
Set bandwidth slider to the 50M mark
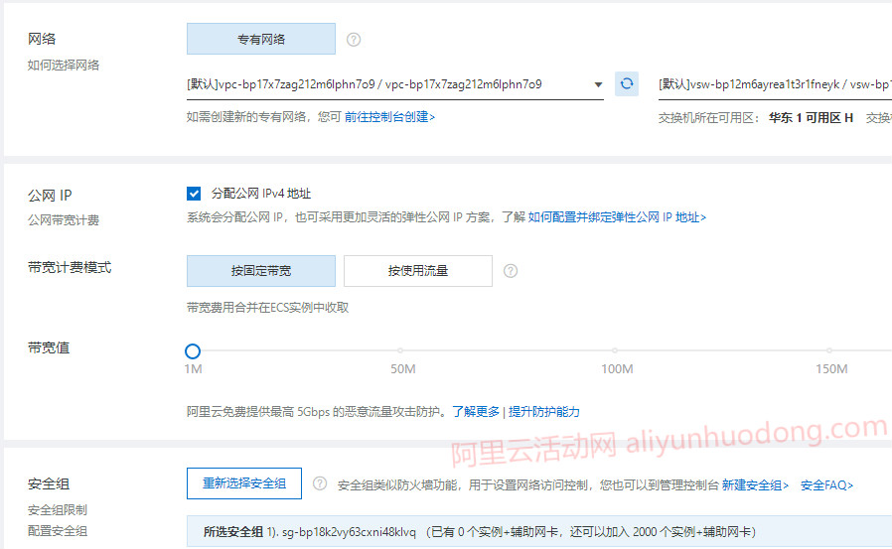[400, 350]
